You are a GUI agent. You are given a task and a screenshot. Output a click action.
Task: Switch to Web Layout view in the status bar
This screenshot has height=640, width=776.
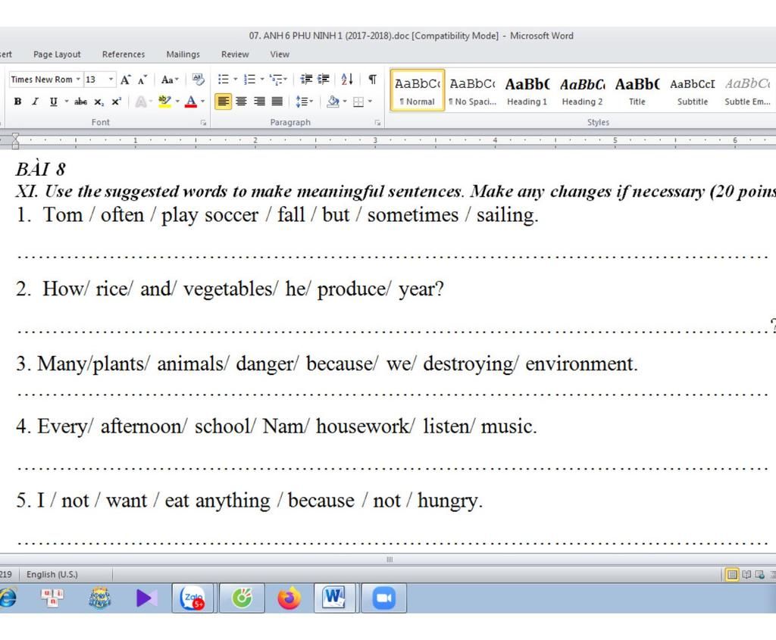[759, 574]
